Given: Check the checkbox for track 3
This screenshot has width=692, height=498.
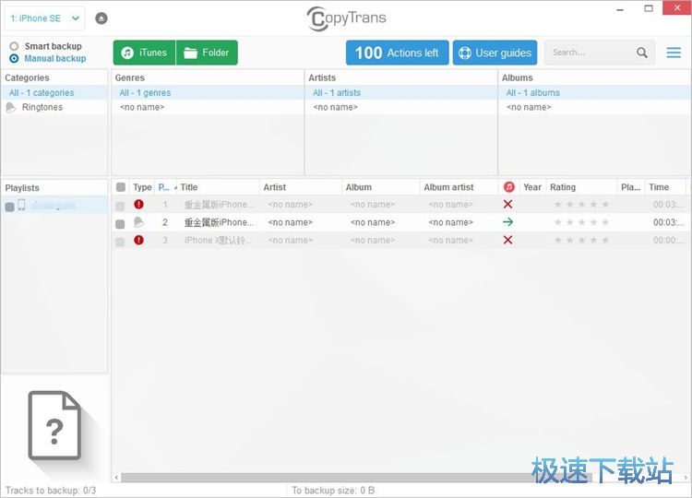Looking at the screenshot, I should (120, 242).
